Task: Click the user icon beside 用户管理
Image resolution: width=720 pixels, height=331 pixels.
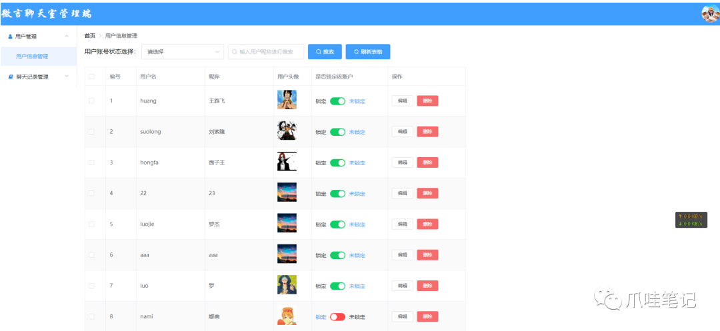Action: [x=10, y=37]
